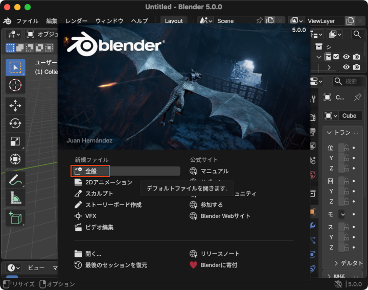Open the orange Object properties tab

[x=313, y=212]
